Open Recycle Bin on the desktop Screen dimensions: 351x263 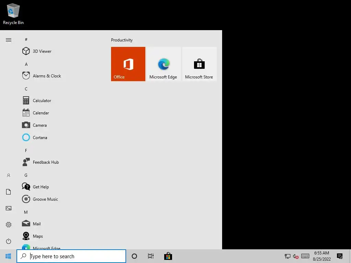pyautogui.click(x=13, y=14)
